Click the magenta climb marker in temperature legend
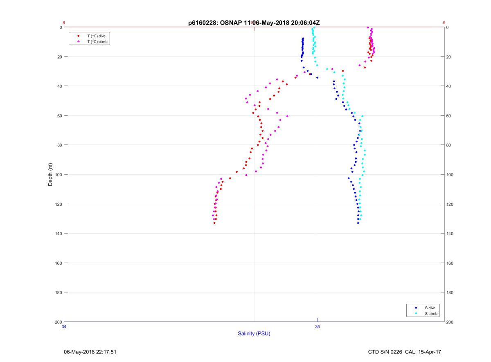 78,42
